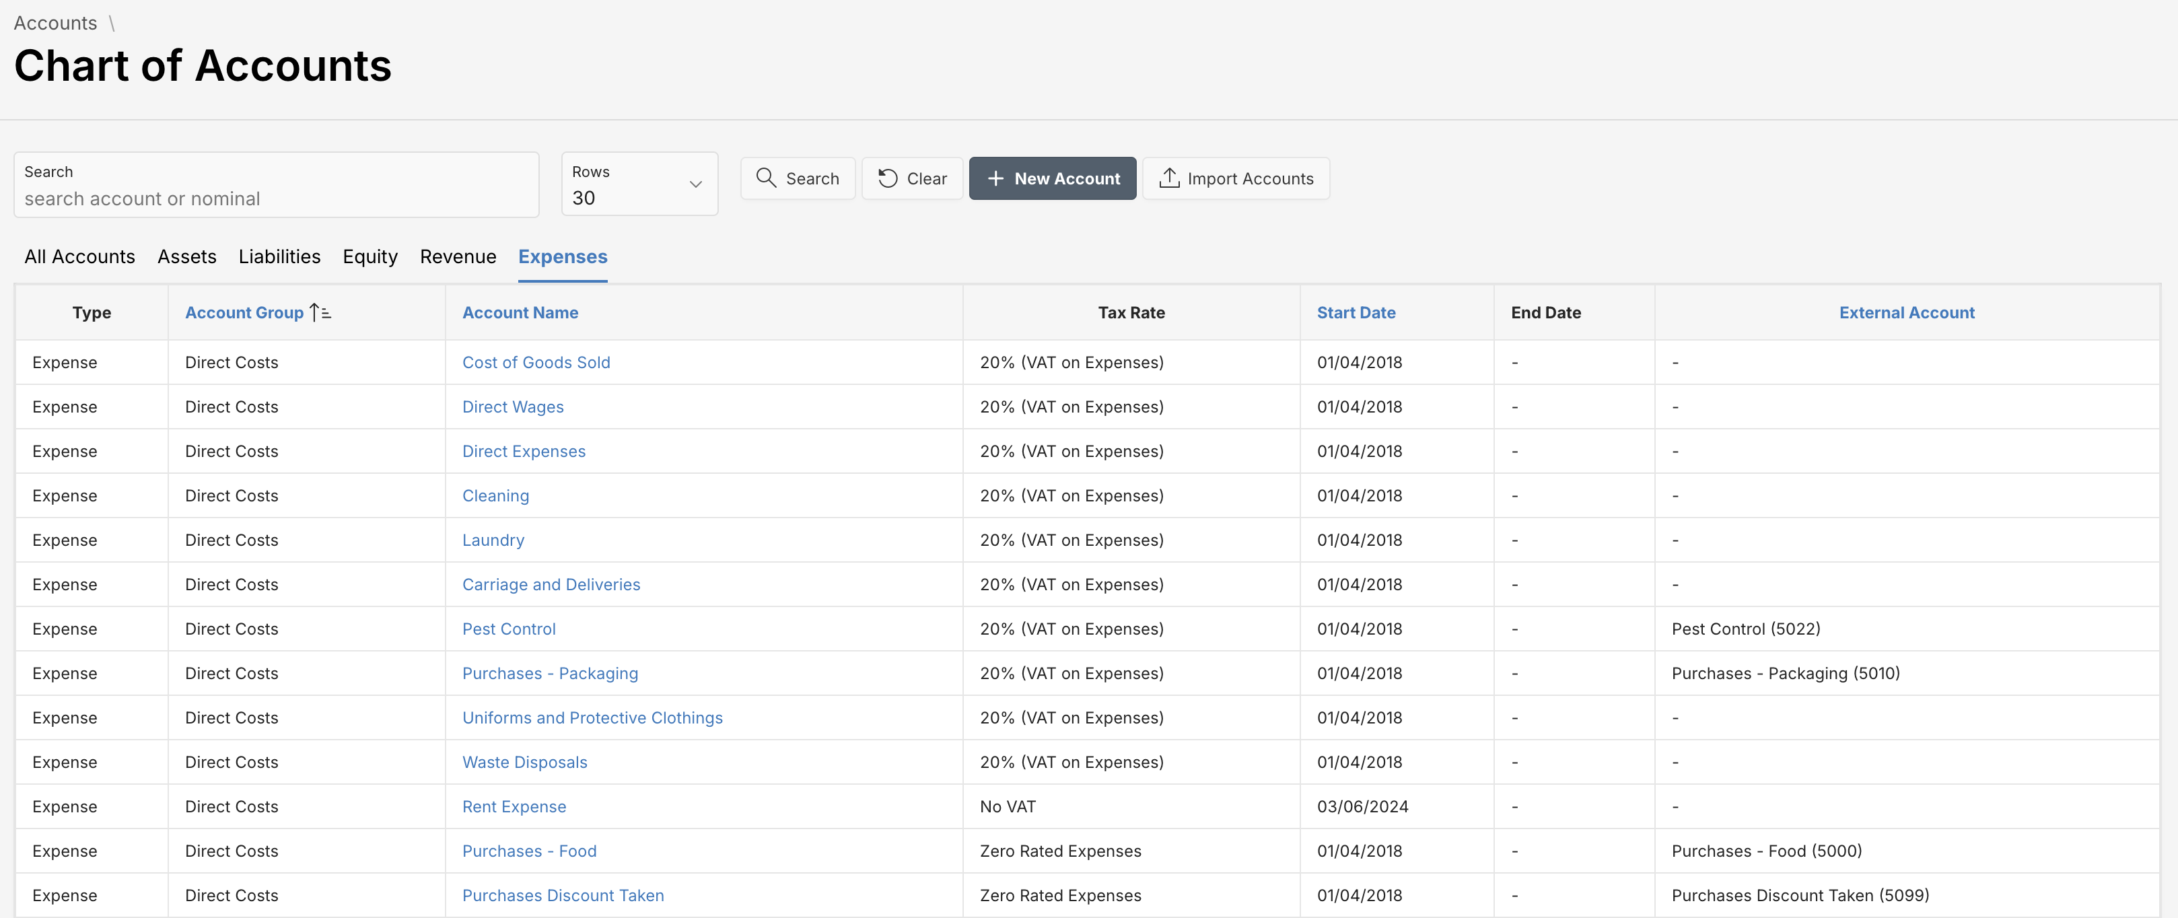This screenshot has height=918, width=2178.
Task: Click the Tax Rate column header
Action: coord(1131,313)
